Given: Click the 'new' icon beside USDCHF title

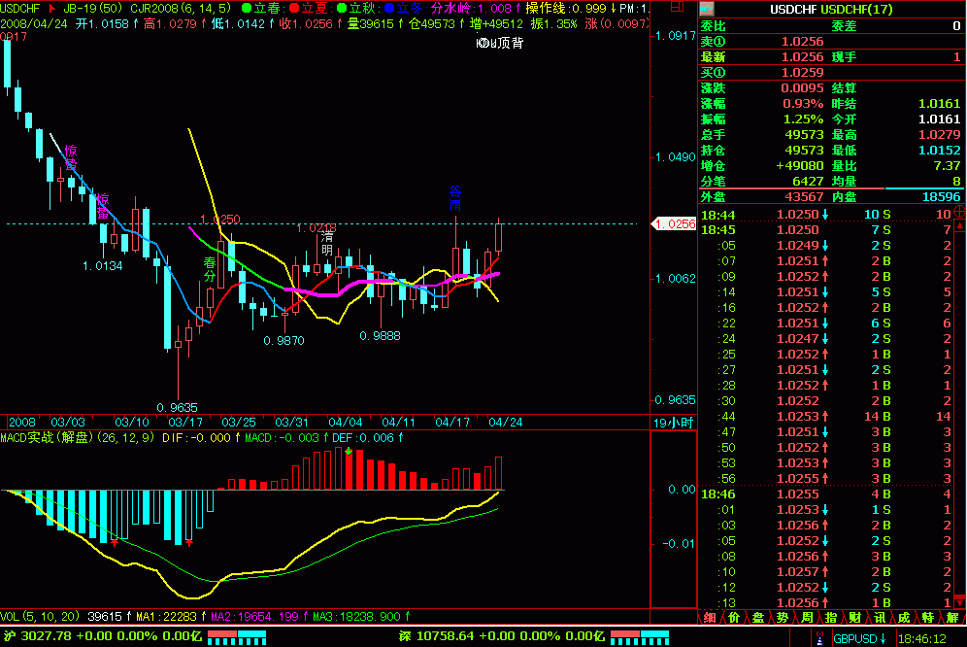Looking at the screenshot, I should tap(707, 9).
